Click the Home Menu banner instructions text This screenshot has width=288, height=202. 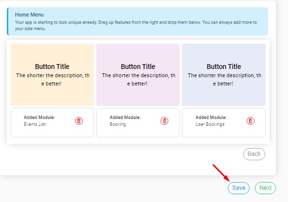[136, 25]
